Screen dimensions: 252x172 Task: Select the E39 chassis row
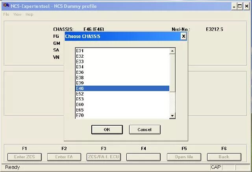122,83
